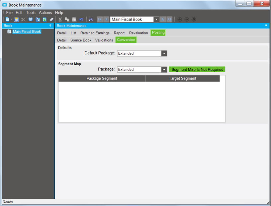This screenshot has width=271, height=206.
Task: Click the Ready status bar text
Action: (x=8, y=202)
